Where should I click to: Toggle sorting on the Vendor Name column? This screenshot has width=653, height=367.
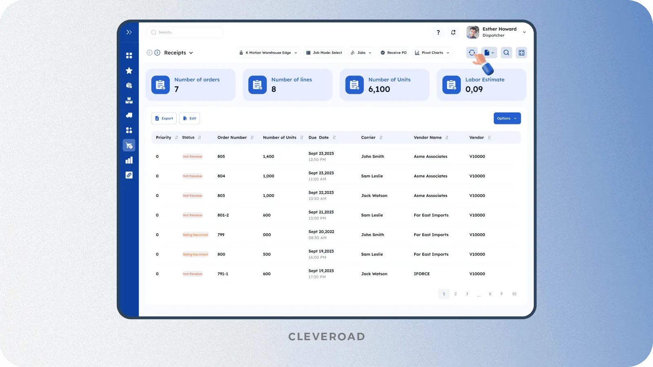(446, 137)
